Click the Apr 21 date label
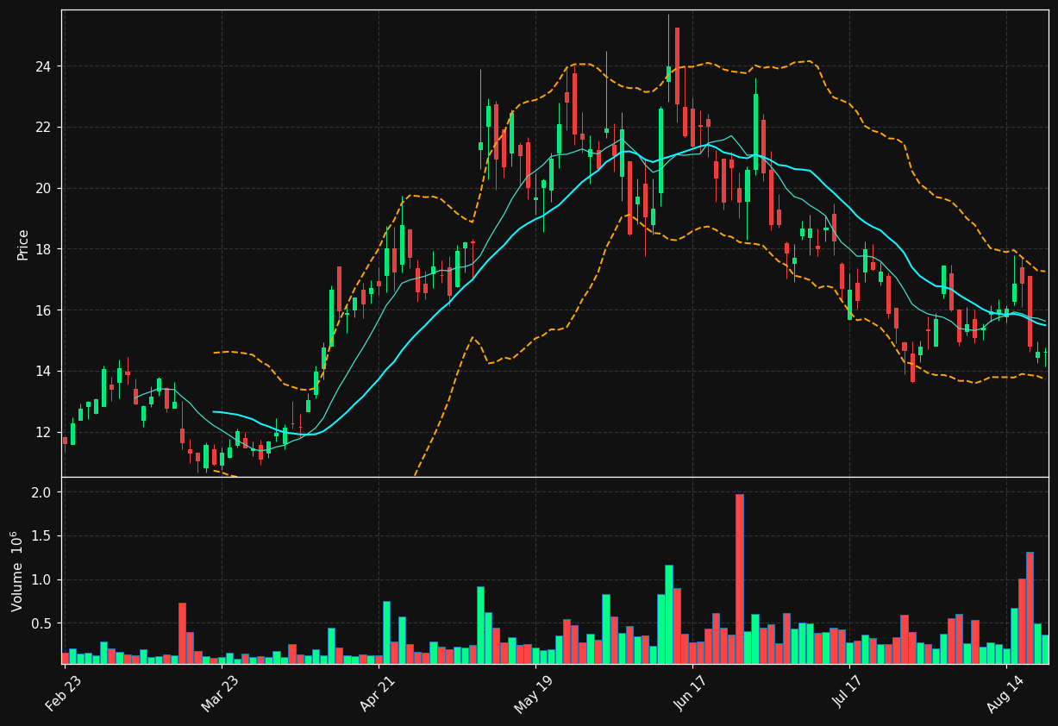The width and height of the screenshot is (1058, 726). [x=379, y=692]
